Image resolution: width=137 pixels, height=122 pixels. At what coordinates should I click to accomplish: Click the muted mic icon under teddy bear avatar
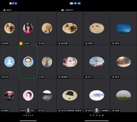[40, 43]
